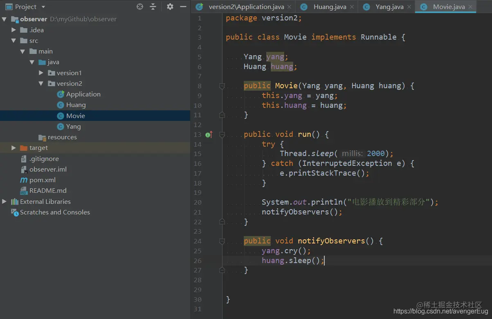This screenshot has width=492, height=319.
Task: Click the Huang.java tab class icon
Action: 304,7
